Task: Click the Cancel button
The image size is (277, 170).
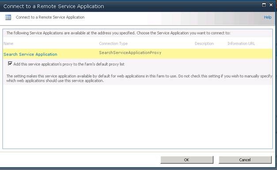Action: (x=245, y=160)
